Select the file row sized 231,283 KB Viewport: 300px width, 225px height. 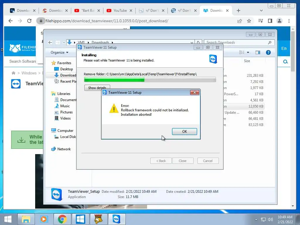pyautogui.click(x=243, y=75)
